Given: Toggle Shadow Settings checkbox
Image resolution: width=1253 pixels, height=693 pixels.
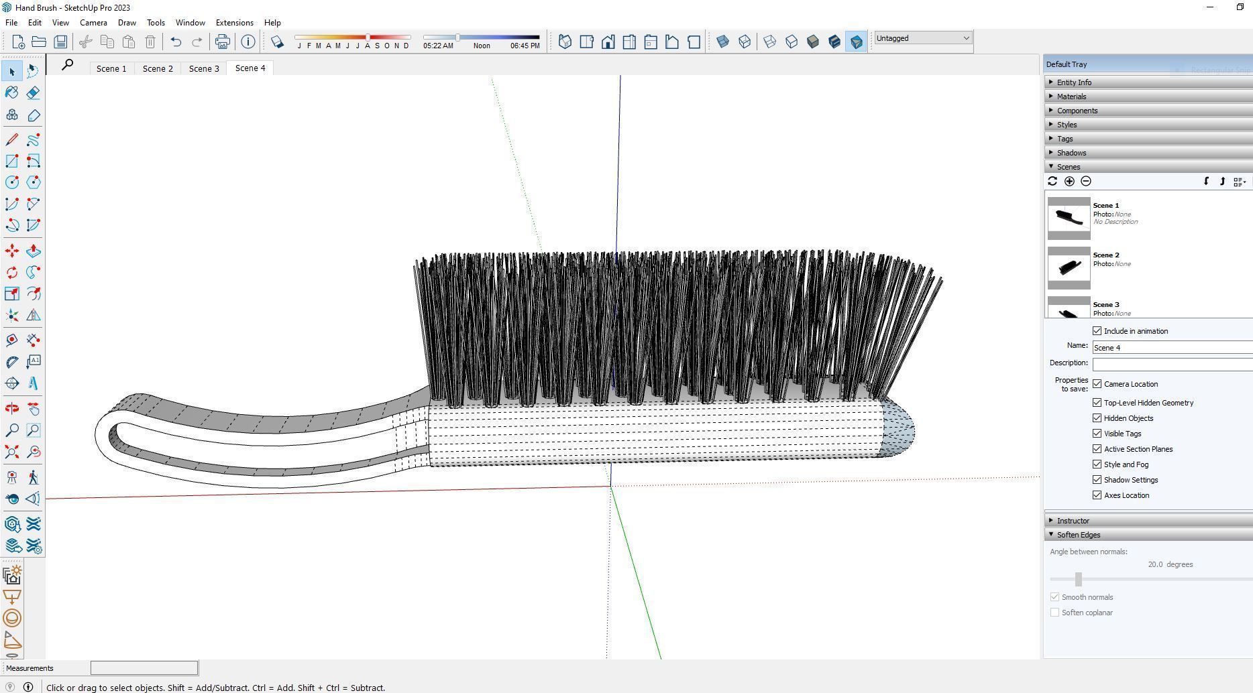Looking at the screenshot, I should tap(1097, 480).
